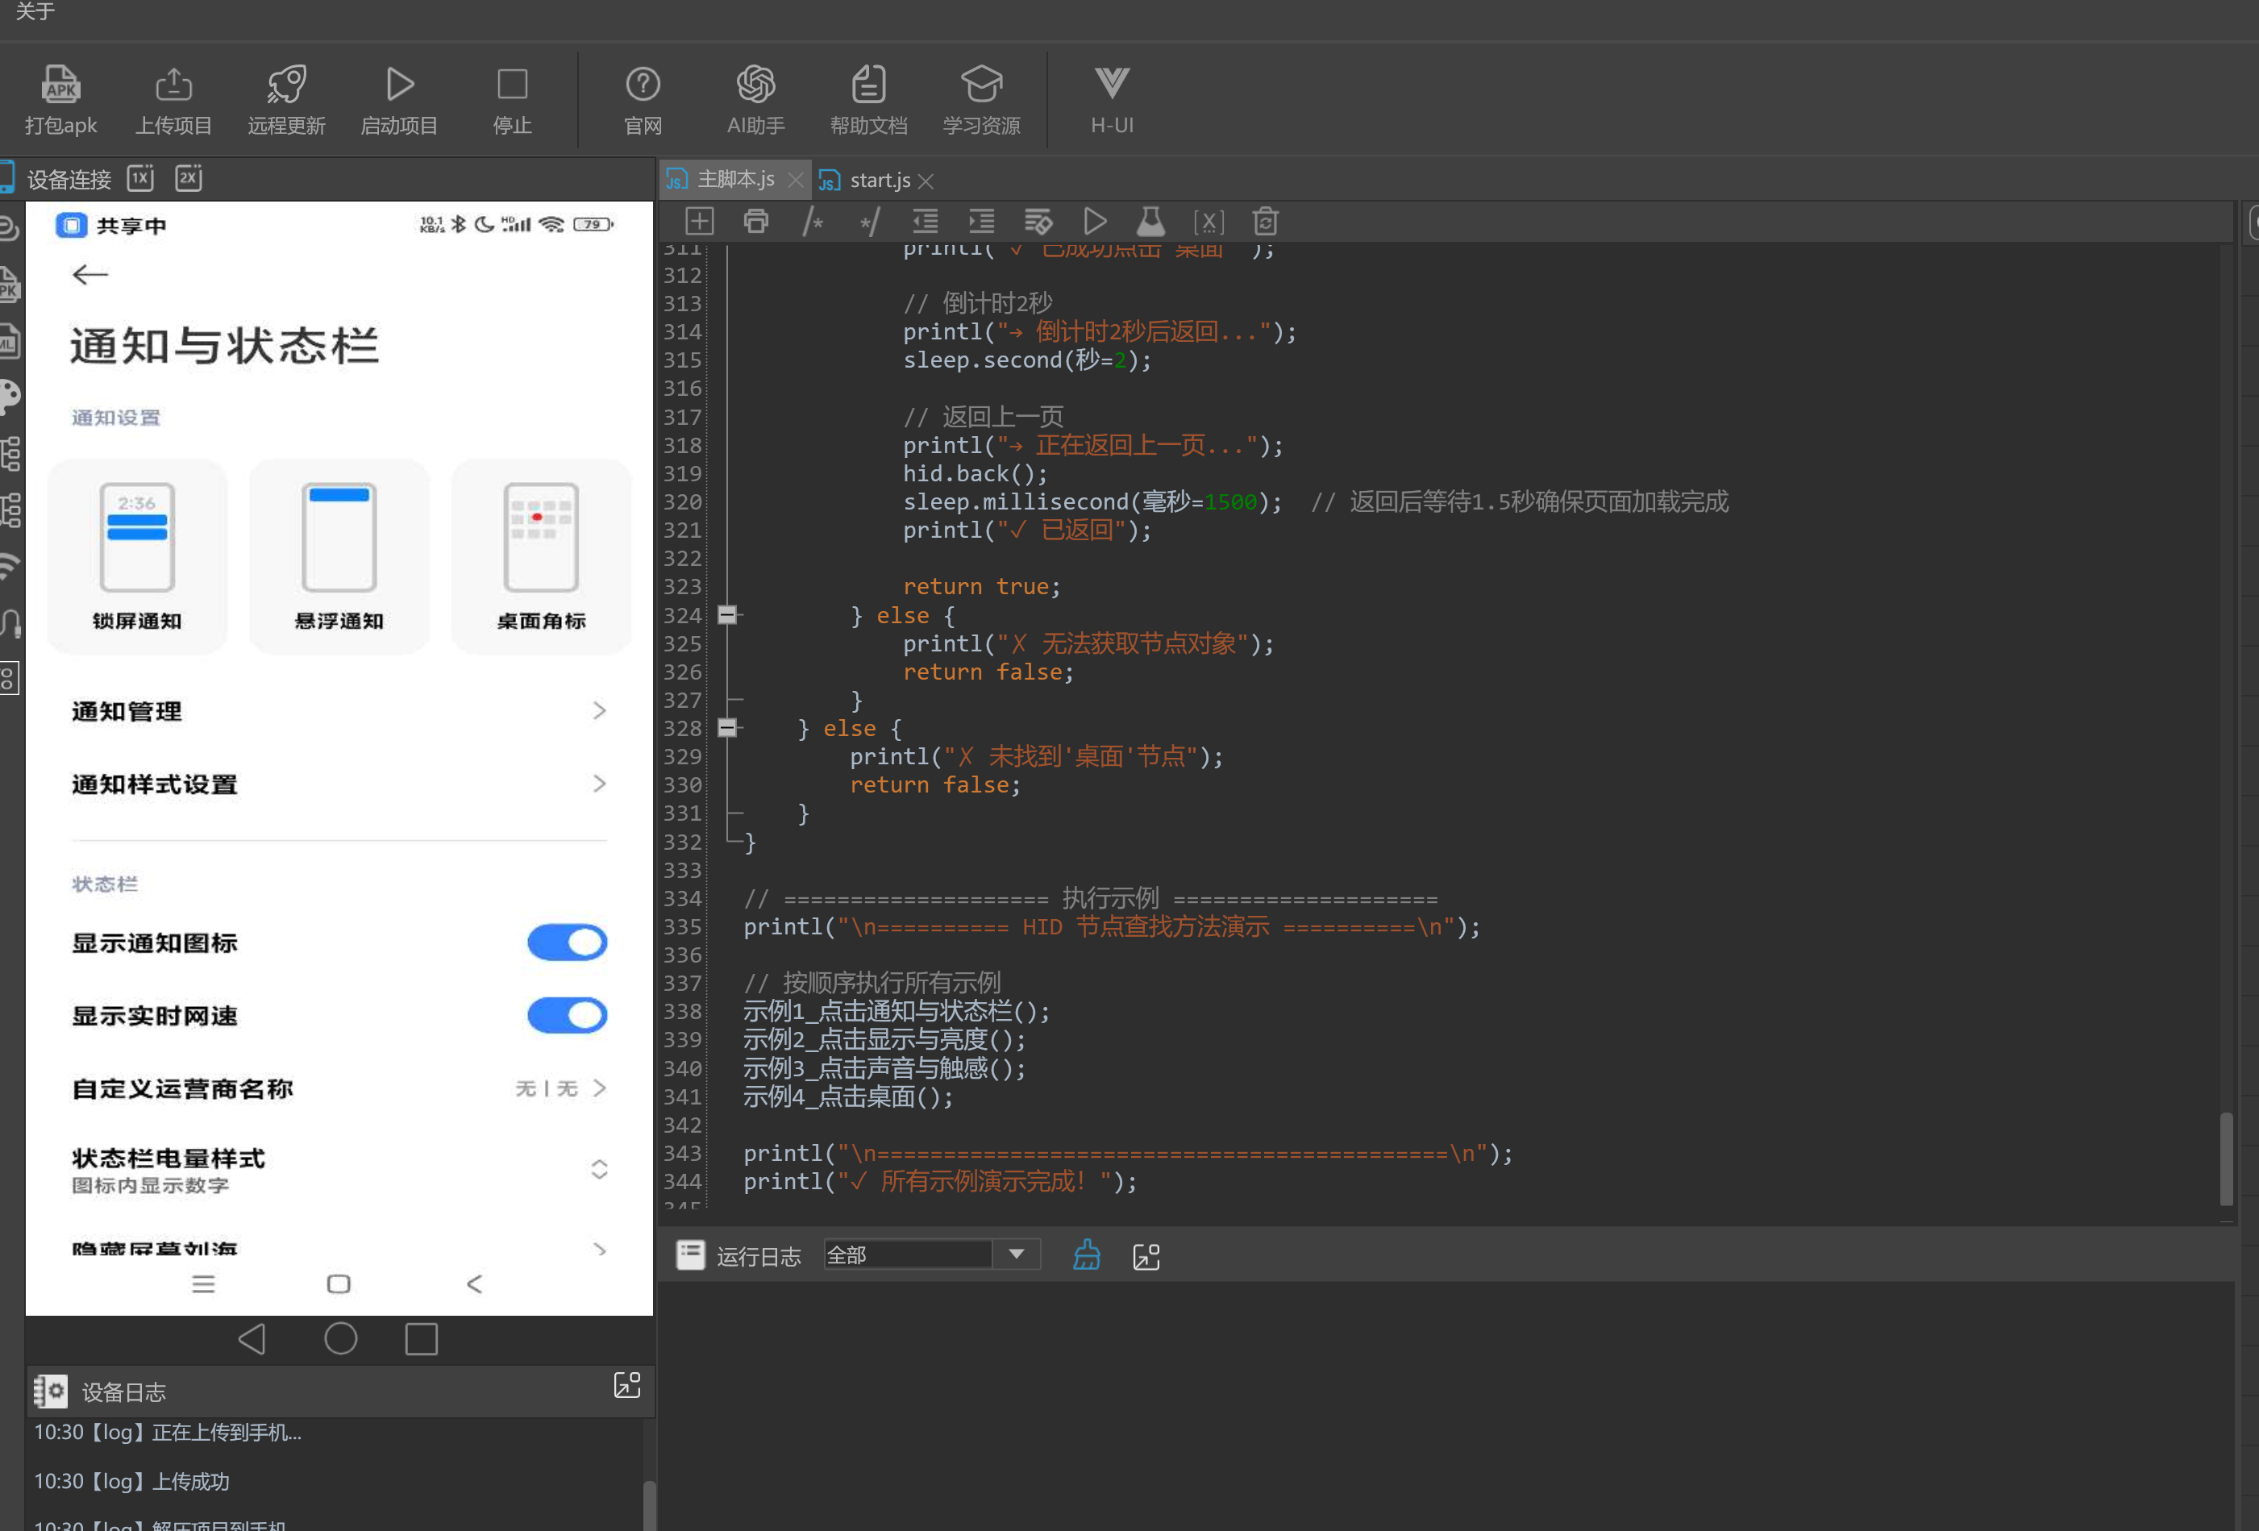
Task: Run the script with the editor play icon
Action: coord(1095,222)
